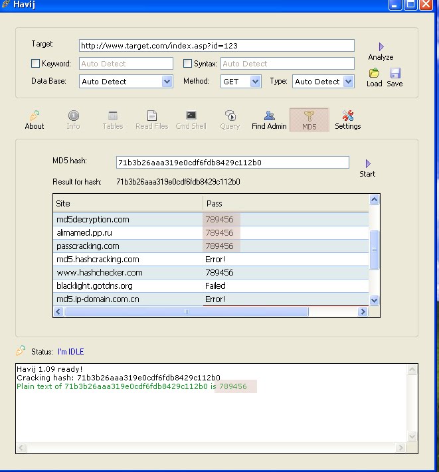The height and width of the screenshot is (472, 439).
Task: Click the Failed result for blacklight.gotdns.org
Action: pos(215,285)
